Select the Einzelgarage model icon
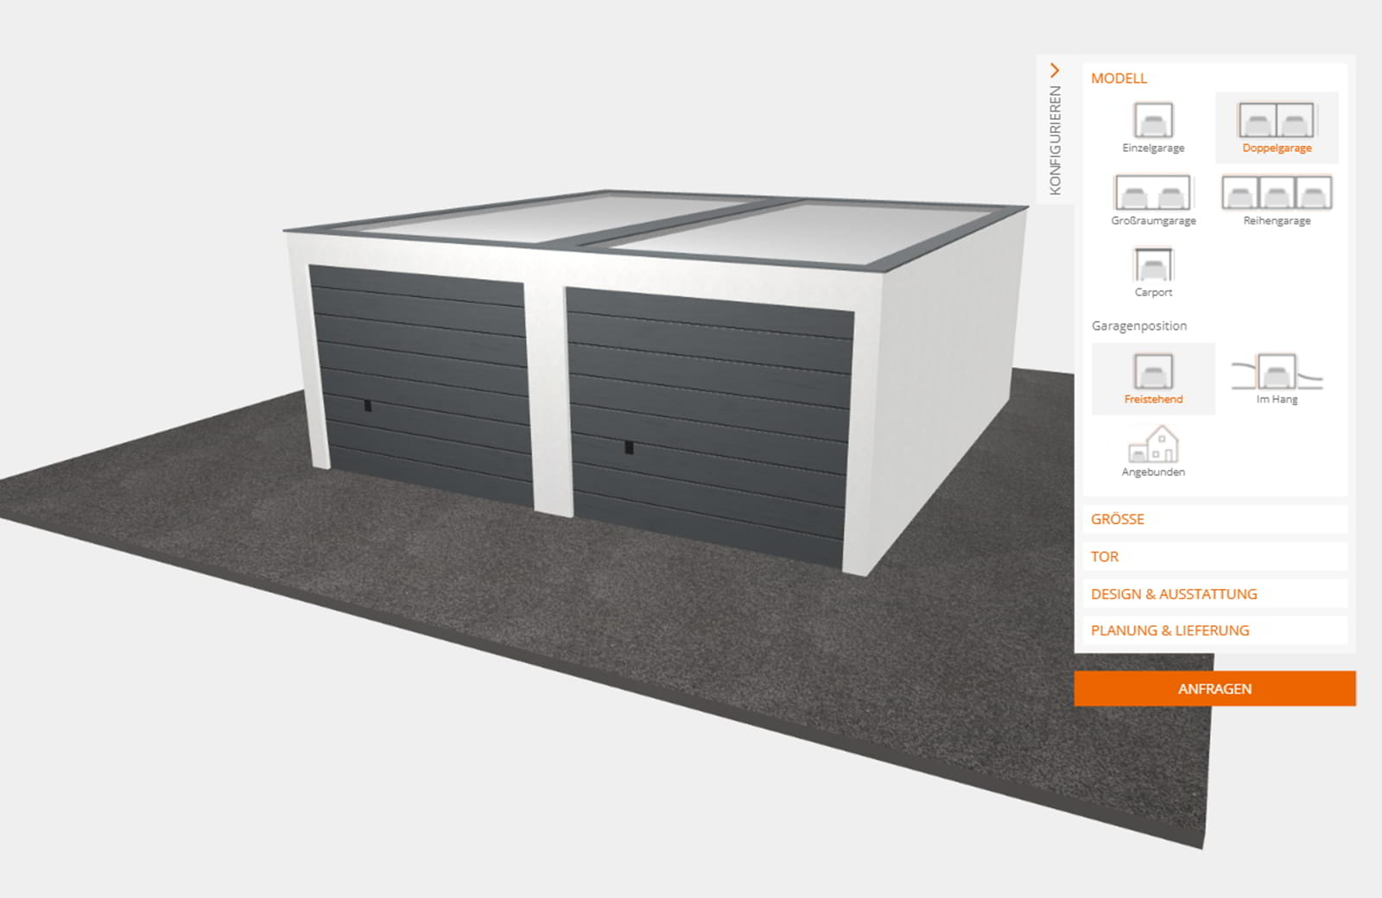The image size is (1382, 898). (x=1153, y=121)
